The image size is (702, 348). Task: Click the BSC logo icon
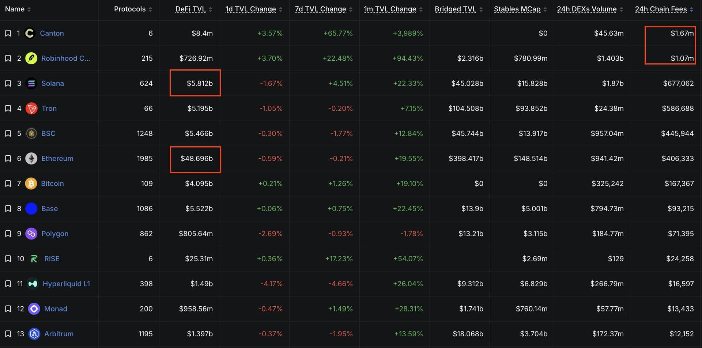click(x=31, y=133)
